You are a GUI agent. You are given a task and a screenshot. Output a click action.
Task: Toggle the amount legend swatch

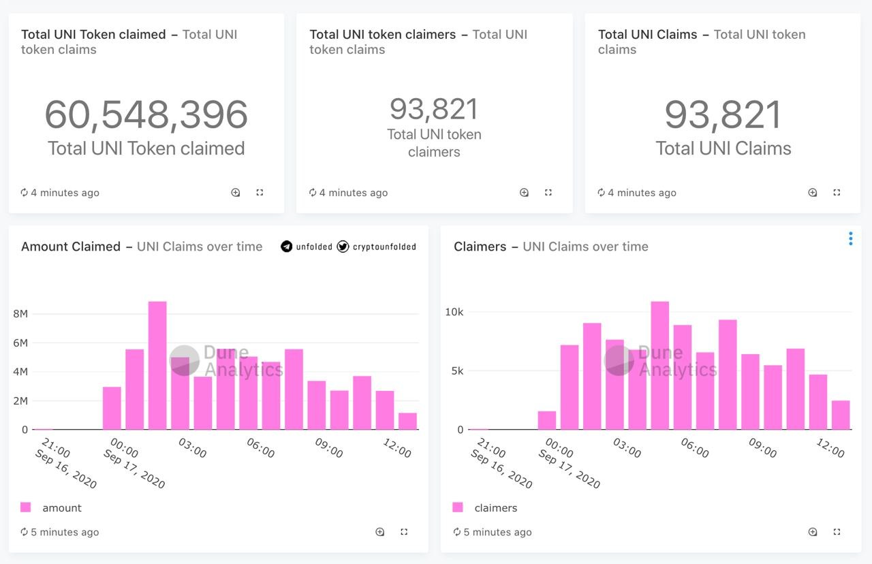(x=26, y=507)
